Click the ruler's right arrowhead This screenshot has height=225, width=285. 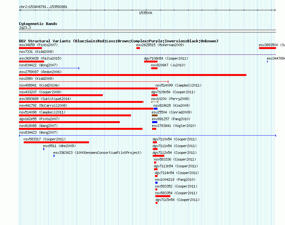pos(275,10)
